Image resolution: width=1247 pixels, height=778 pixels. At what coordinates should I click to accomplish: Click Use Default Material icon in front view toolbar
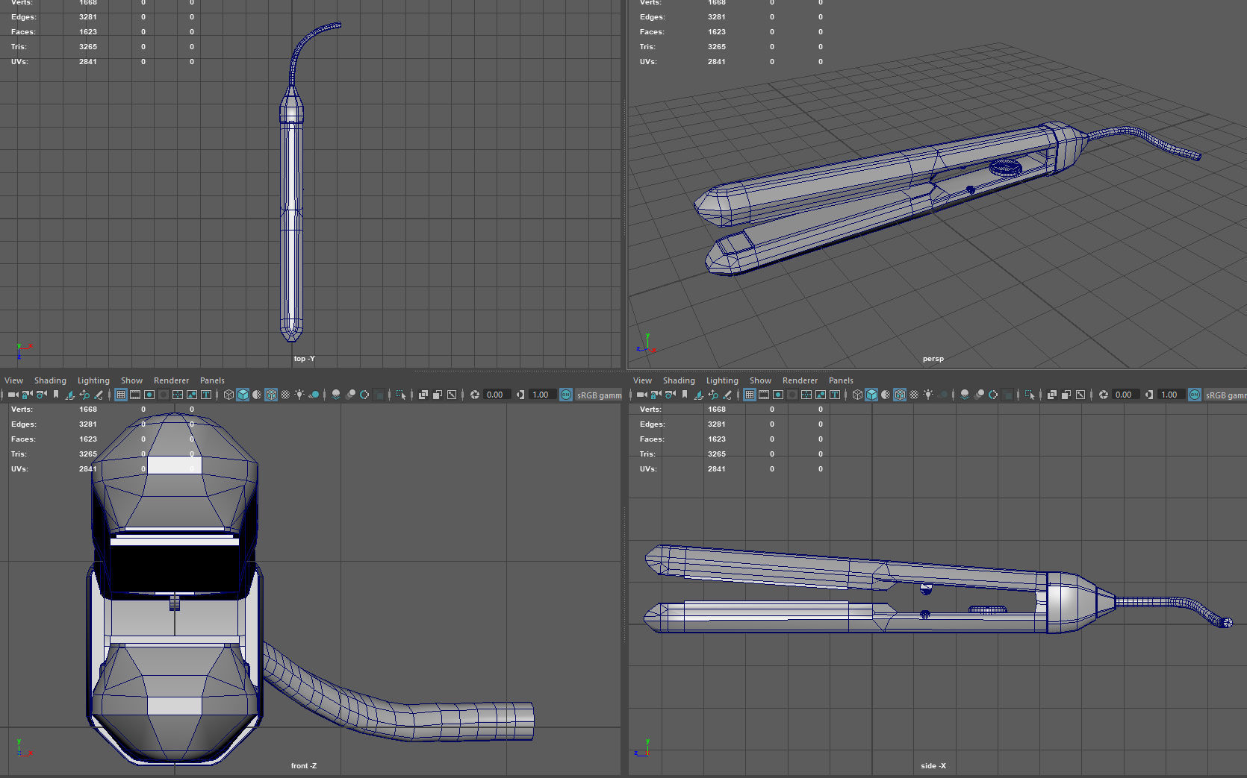click(257, 395)
